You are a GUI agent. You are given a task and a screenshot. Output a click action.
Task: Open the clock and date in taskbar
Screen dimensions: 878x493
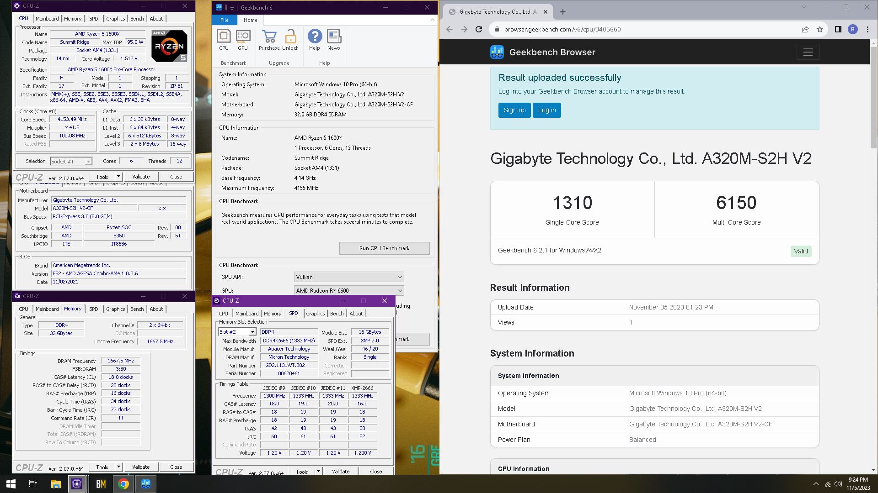[x=858, y=484]
